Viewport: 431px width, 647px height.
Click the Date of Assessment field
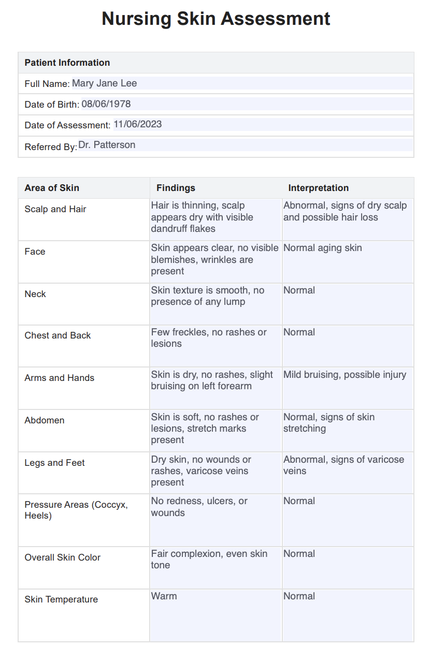263,124
